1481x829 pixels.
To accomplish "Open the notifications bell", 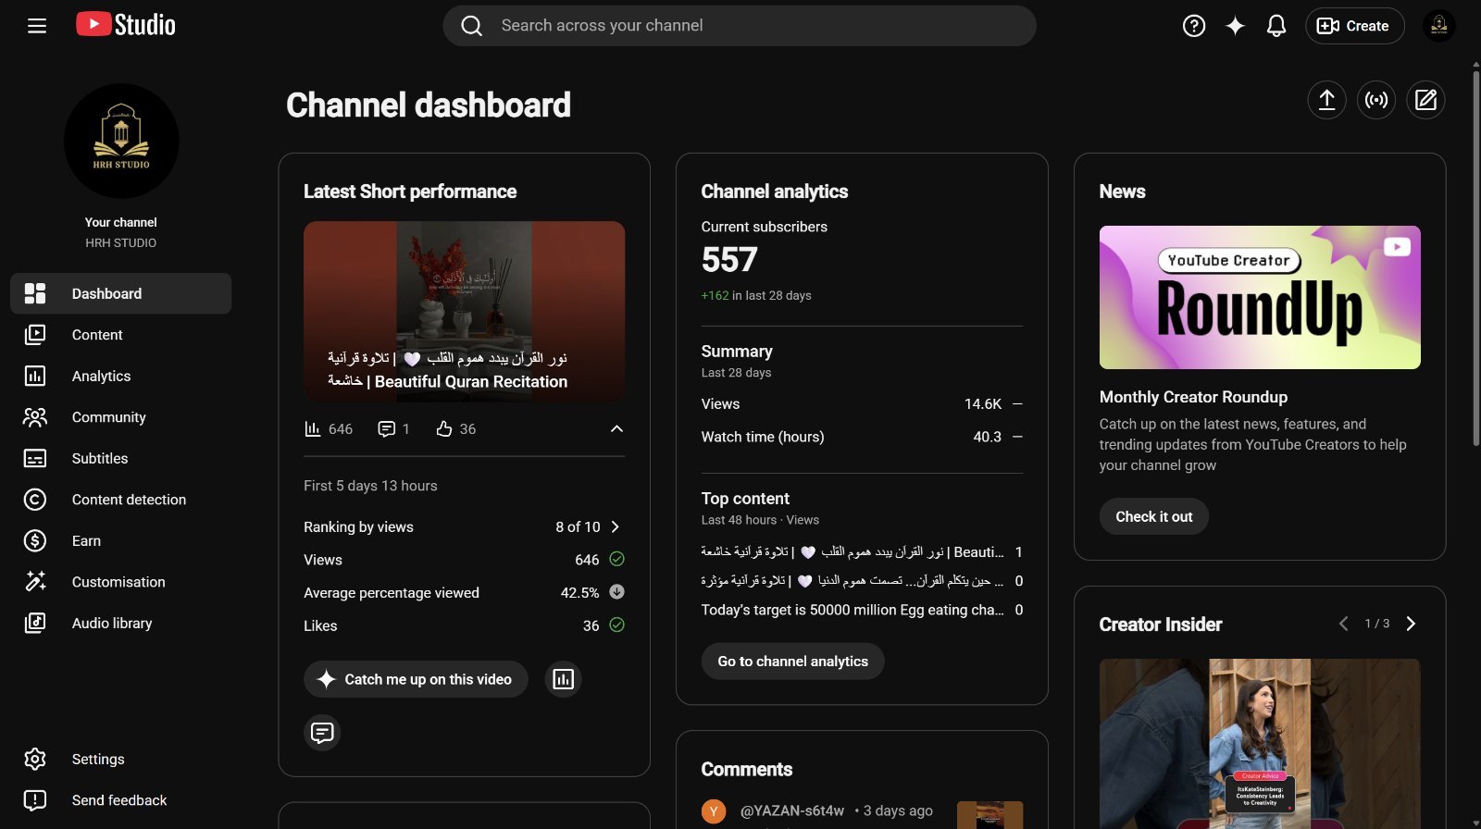I will [1276, 26].
